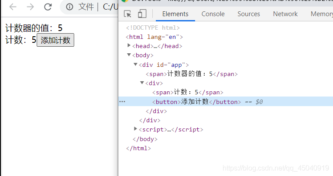Click the browser back arrow
The image size is (333, 176).
(x=13, y=7)
